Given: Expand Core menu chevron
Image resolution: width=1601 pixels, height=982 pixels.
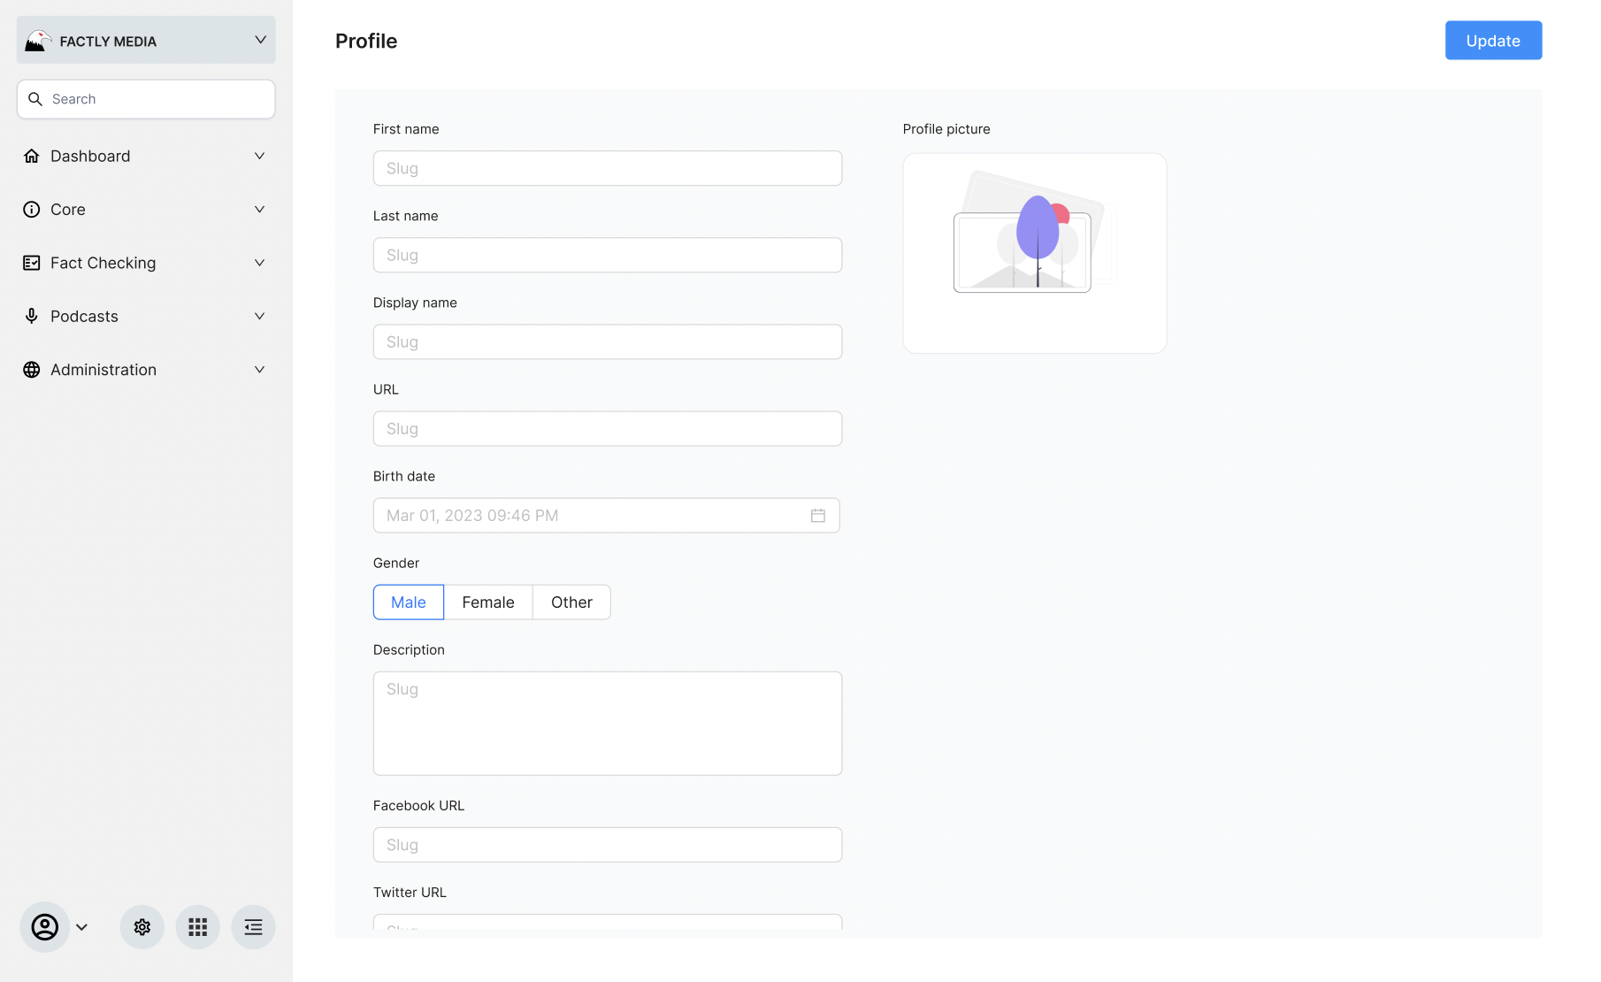Looking at the screenshot, I should [x=260, y=210].
